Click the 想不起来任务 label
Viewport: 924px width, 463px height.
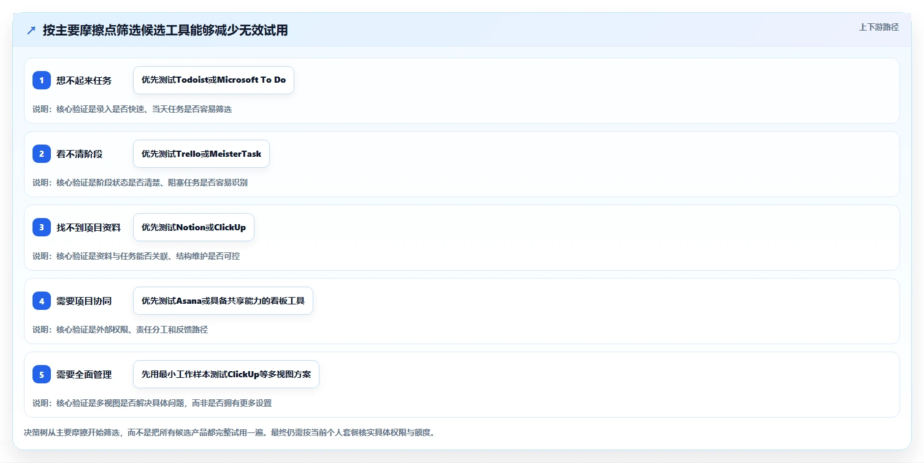(84, 80)
